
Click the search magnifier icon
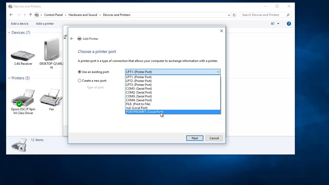click(288, 15)
